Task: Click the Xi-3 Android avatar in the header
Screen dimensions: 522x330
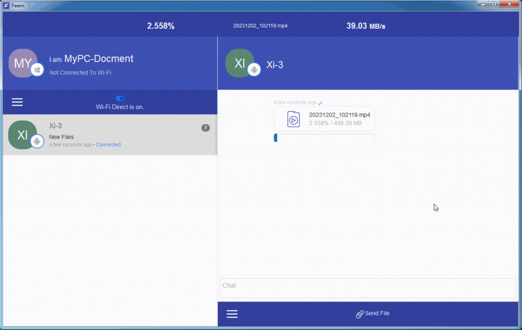Action: point(241,63)
